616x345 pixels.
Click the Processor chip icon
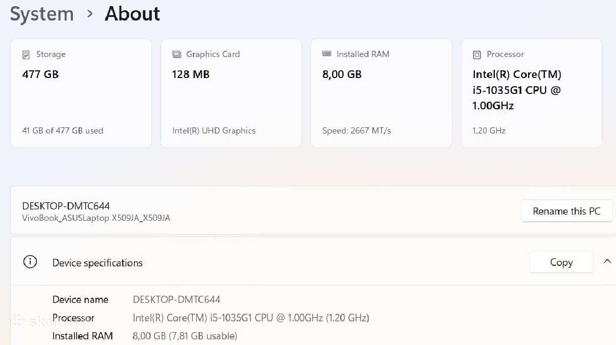click(x=477, y=54)
